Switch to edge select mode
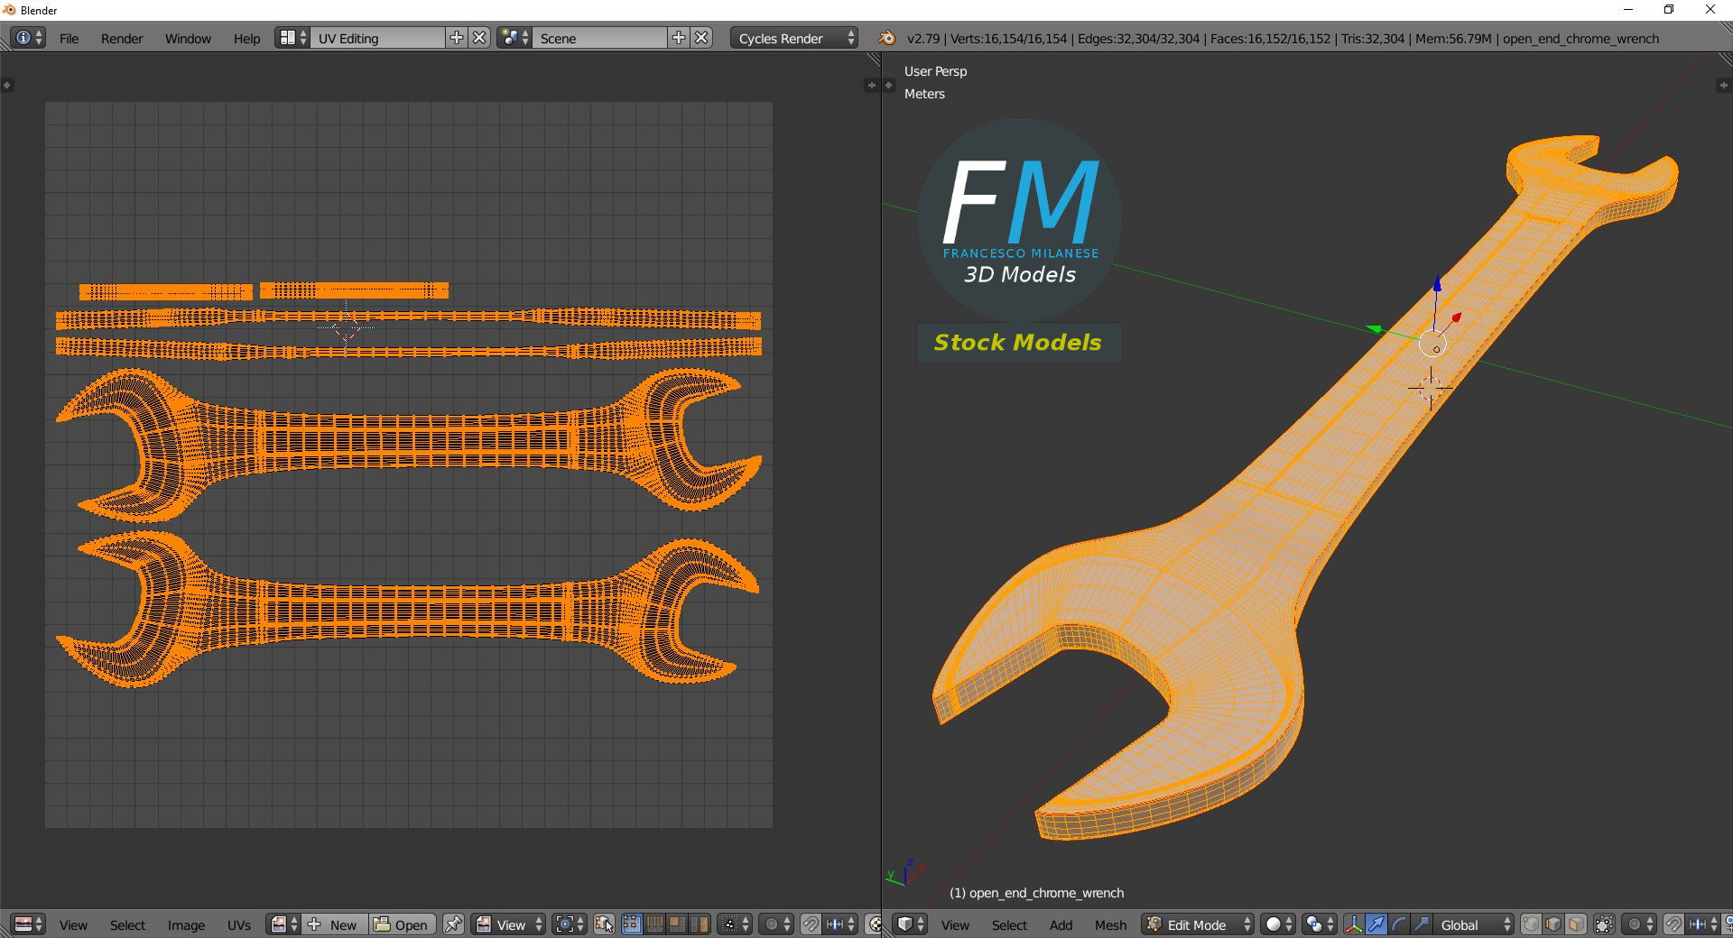The height and width of the screenshot is (938, 1733). 1553,924
